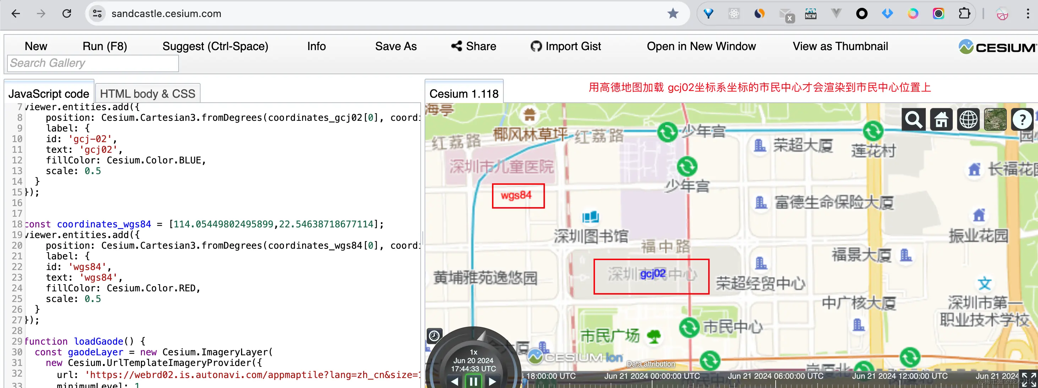Bookmark page with the star icon
The width and height of the screenshot is (1038, 388).
coord(672,14)
